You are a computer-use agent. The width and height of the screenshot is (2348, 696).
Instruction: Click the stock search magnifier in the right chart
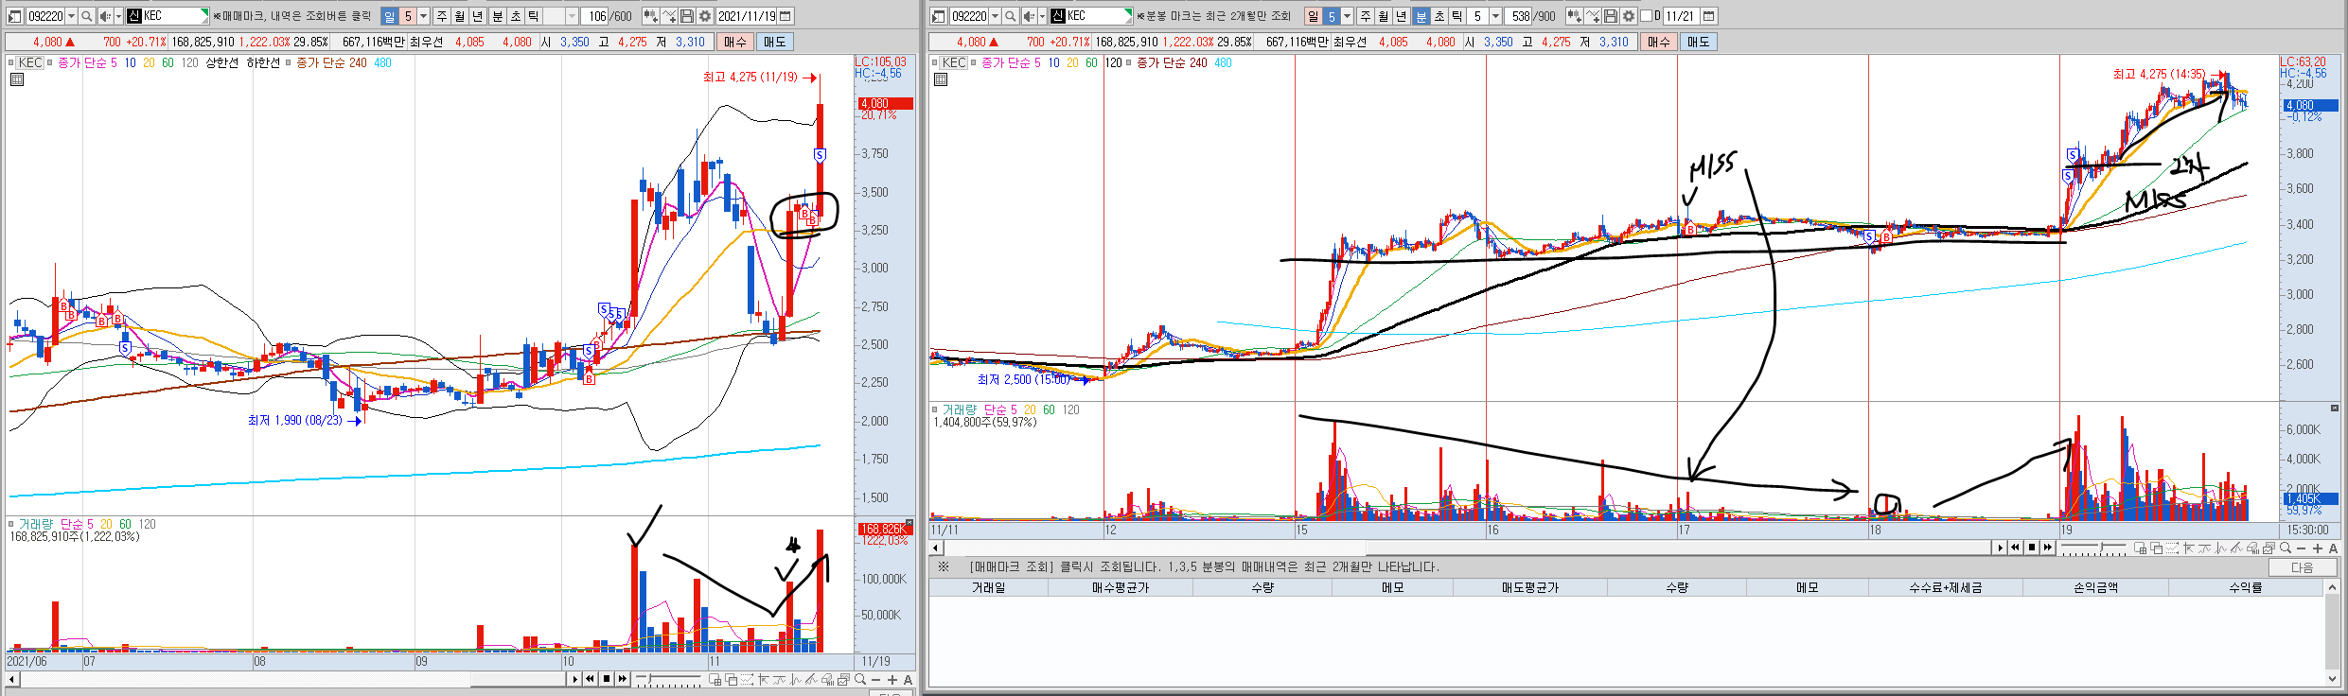1010,16
